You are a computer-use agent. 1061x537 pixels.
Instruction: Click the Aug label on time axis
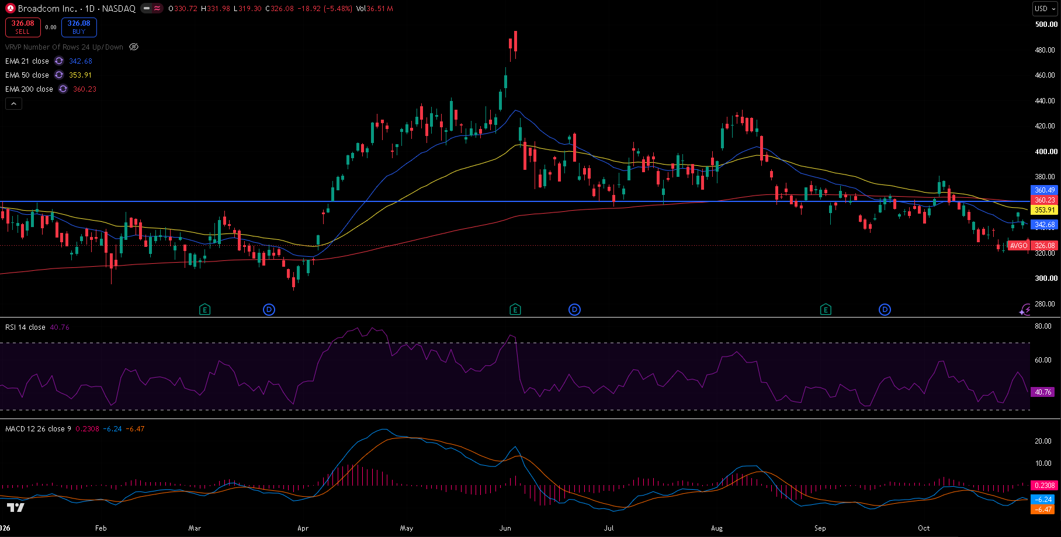click(717, 528)
